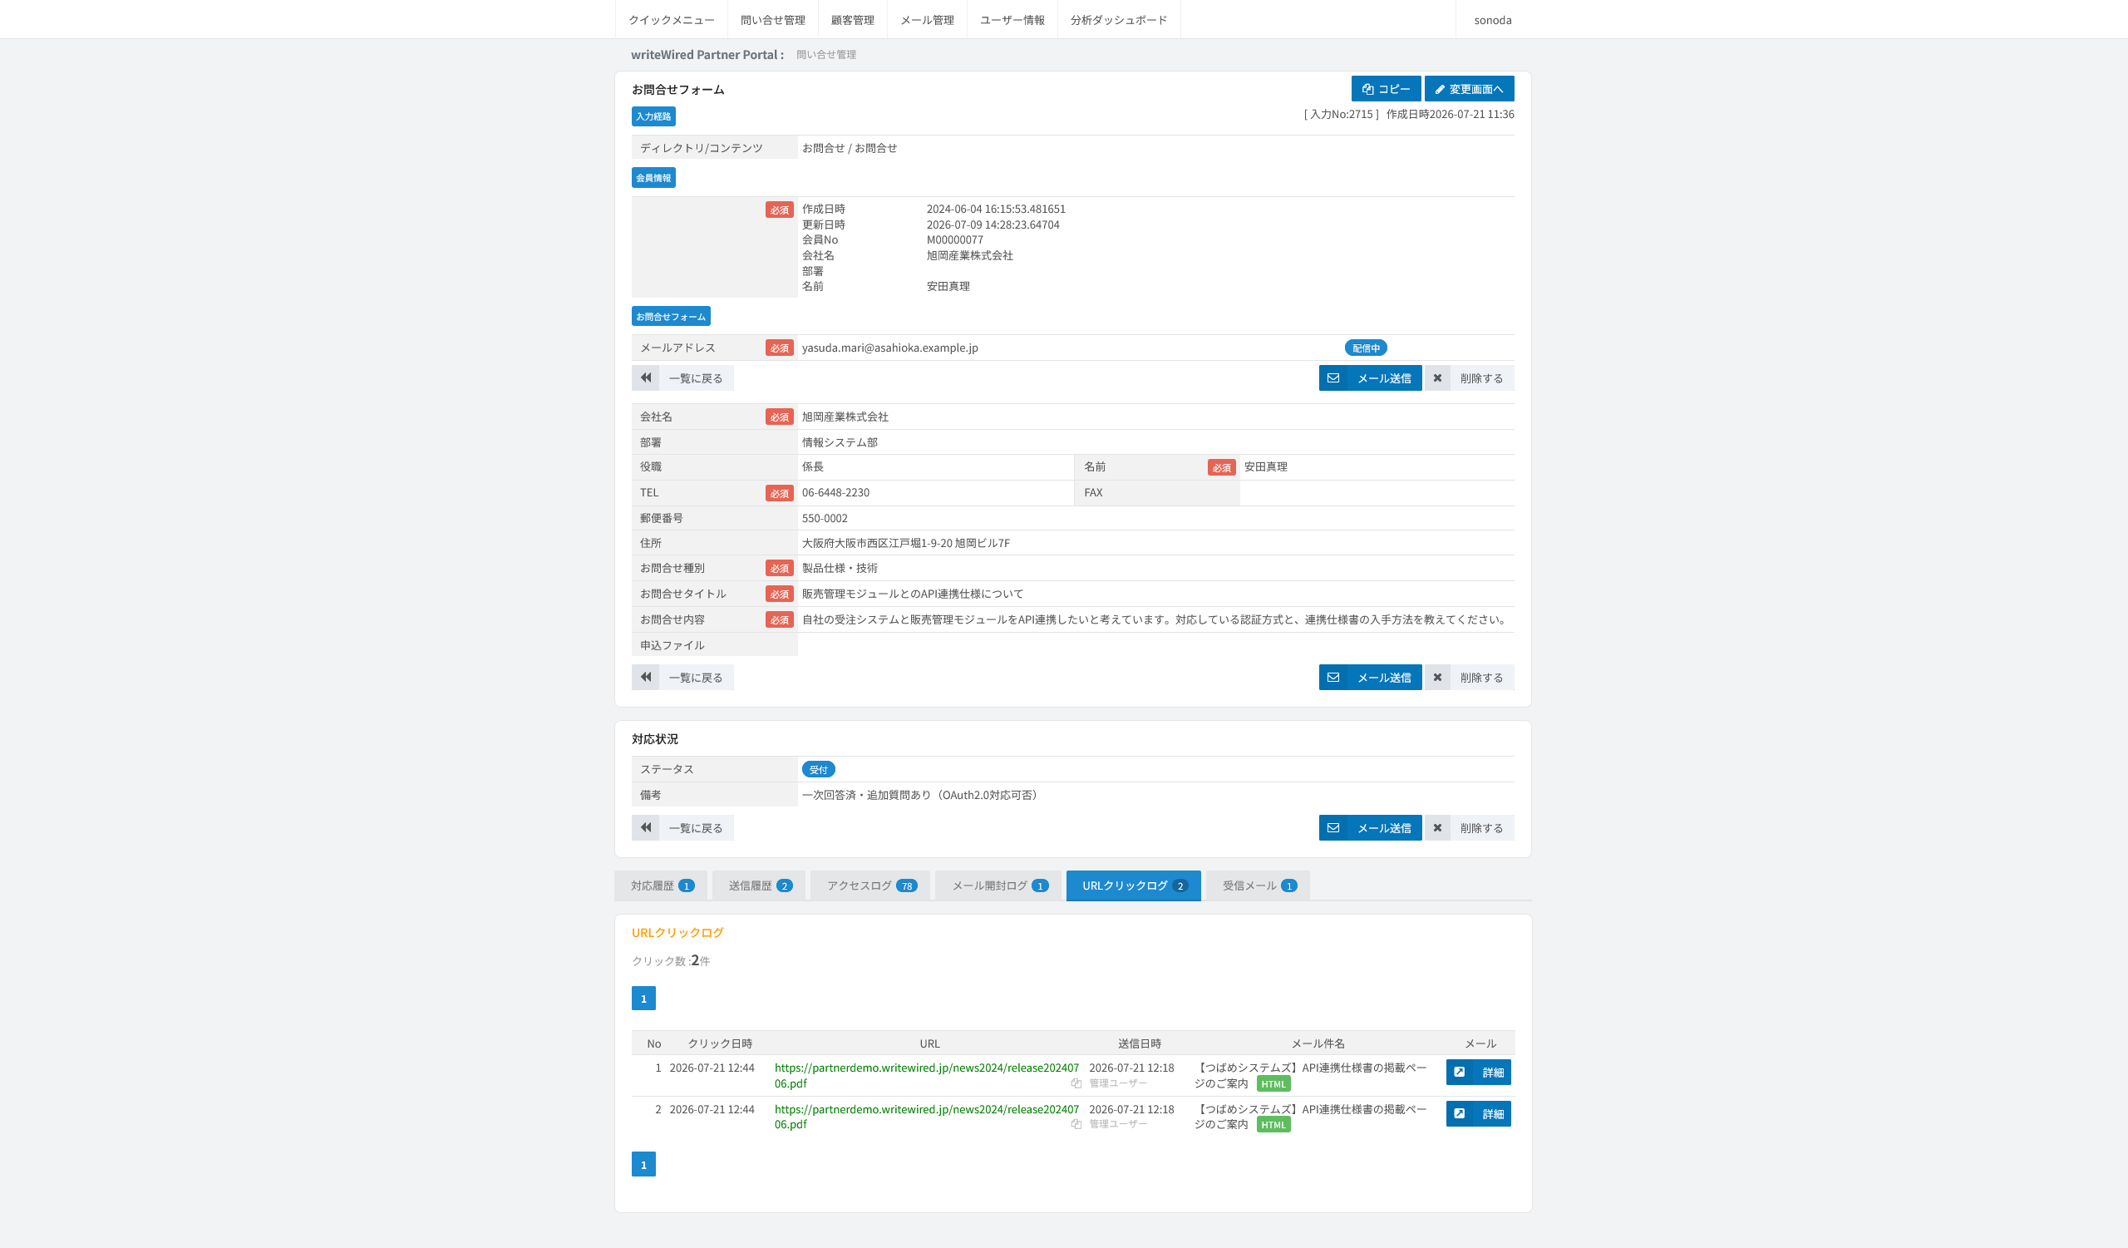Viewport: 2128px width, 1248px height.
Task: Click the copy icon beside first URL row
Action: pyautogui.click(x=1076, y=1083)
